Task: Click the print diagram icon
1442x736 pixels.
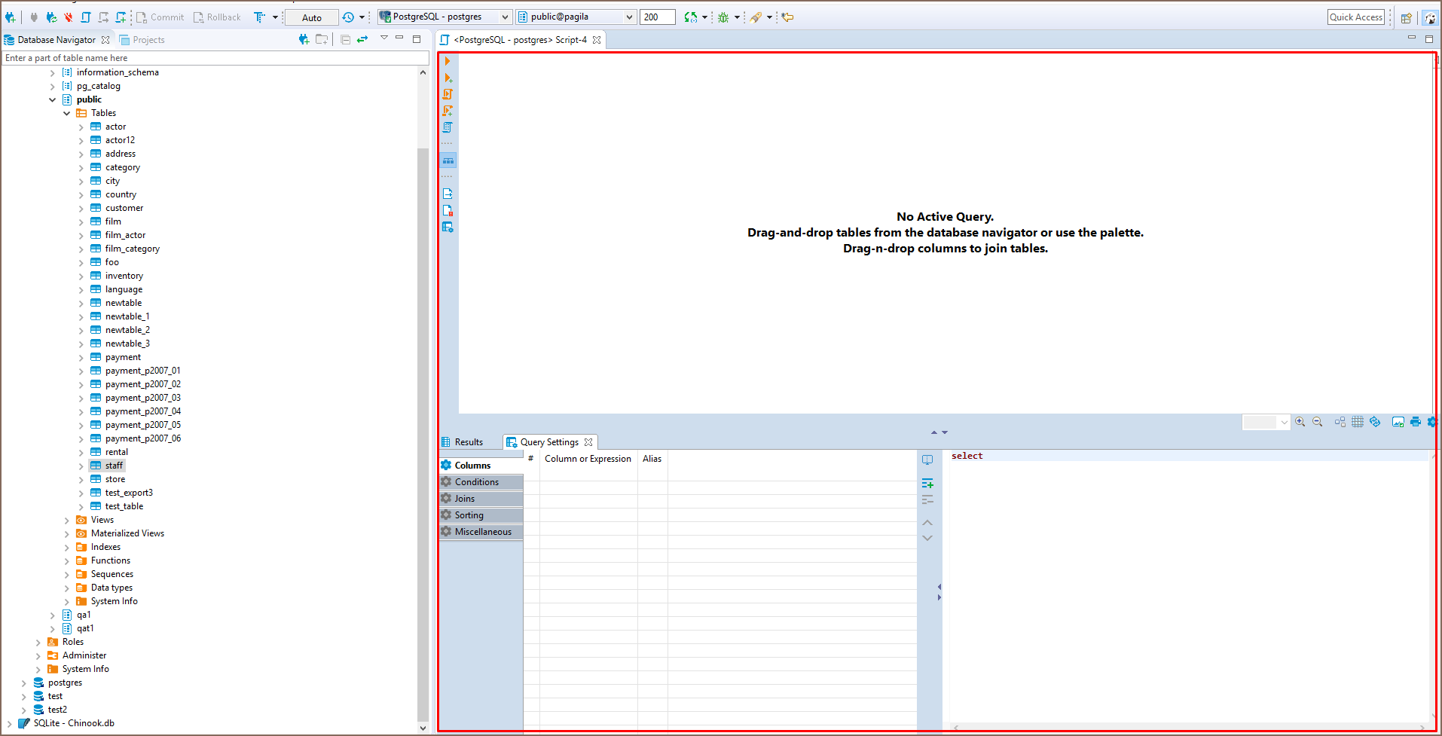Action: tap(1416, 422)
